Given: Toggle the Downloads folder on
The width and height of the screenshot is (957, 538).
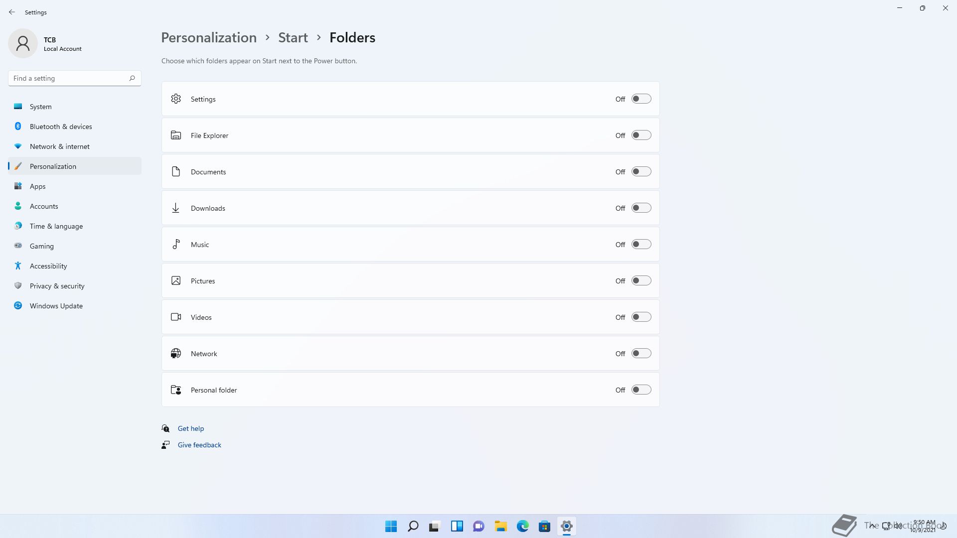Looking at the screenshot, I should click(641, 208).
